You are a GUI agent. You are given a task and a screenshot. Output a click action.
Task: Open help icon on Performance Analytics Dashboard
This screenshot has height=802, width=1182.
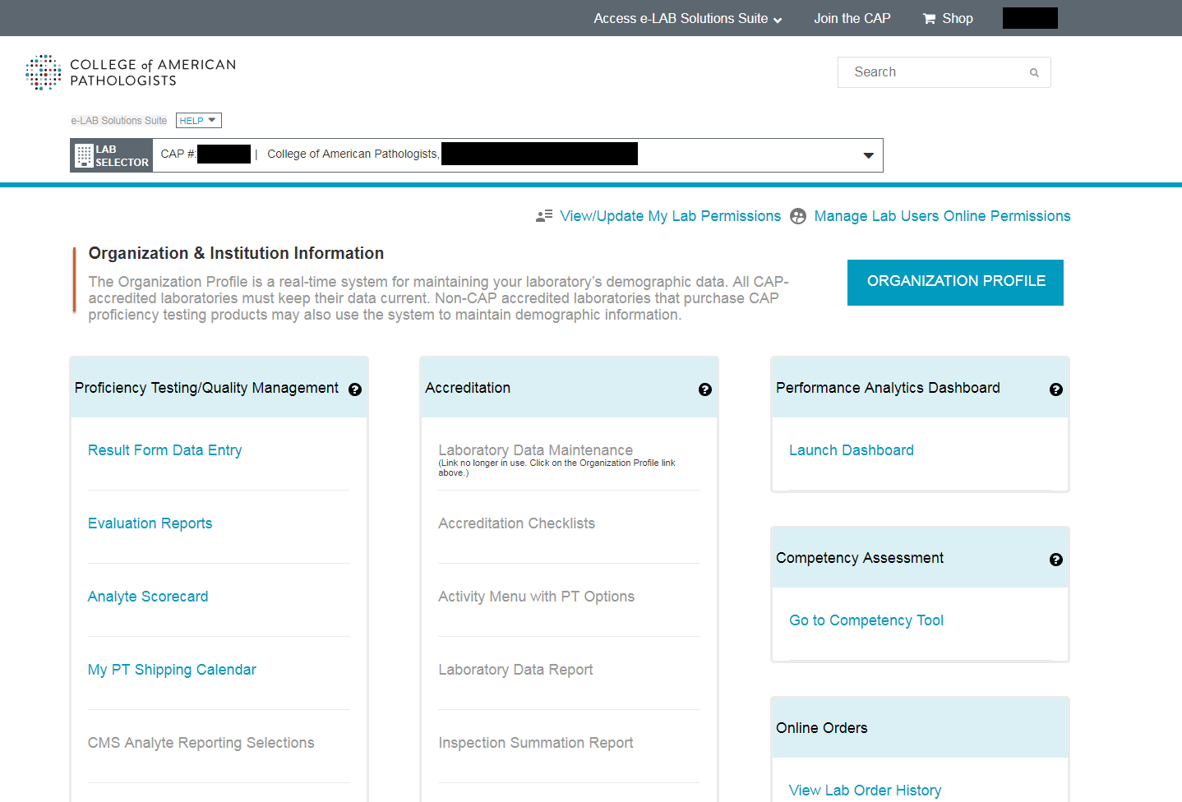click(1056, 389)
